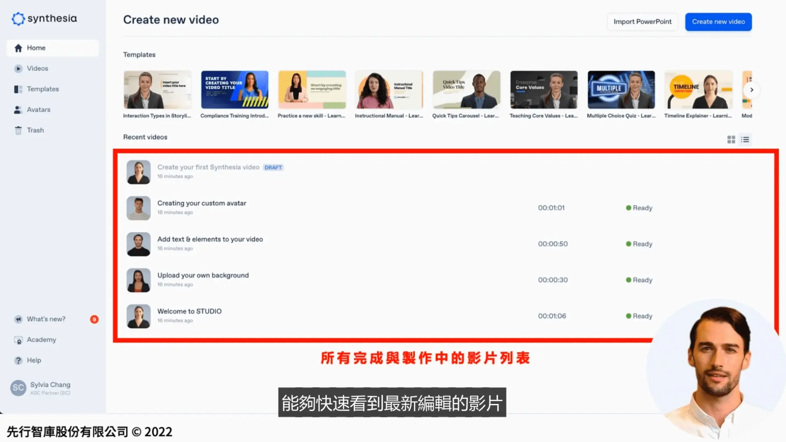Open the Trash bin icon
Viewport: 786px width, 442px height.
point(18,130)
